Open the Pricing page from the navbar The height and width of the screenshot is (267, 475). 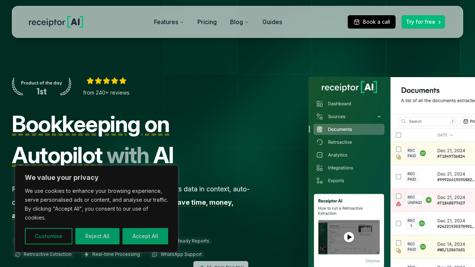(207, 22)
